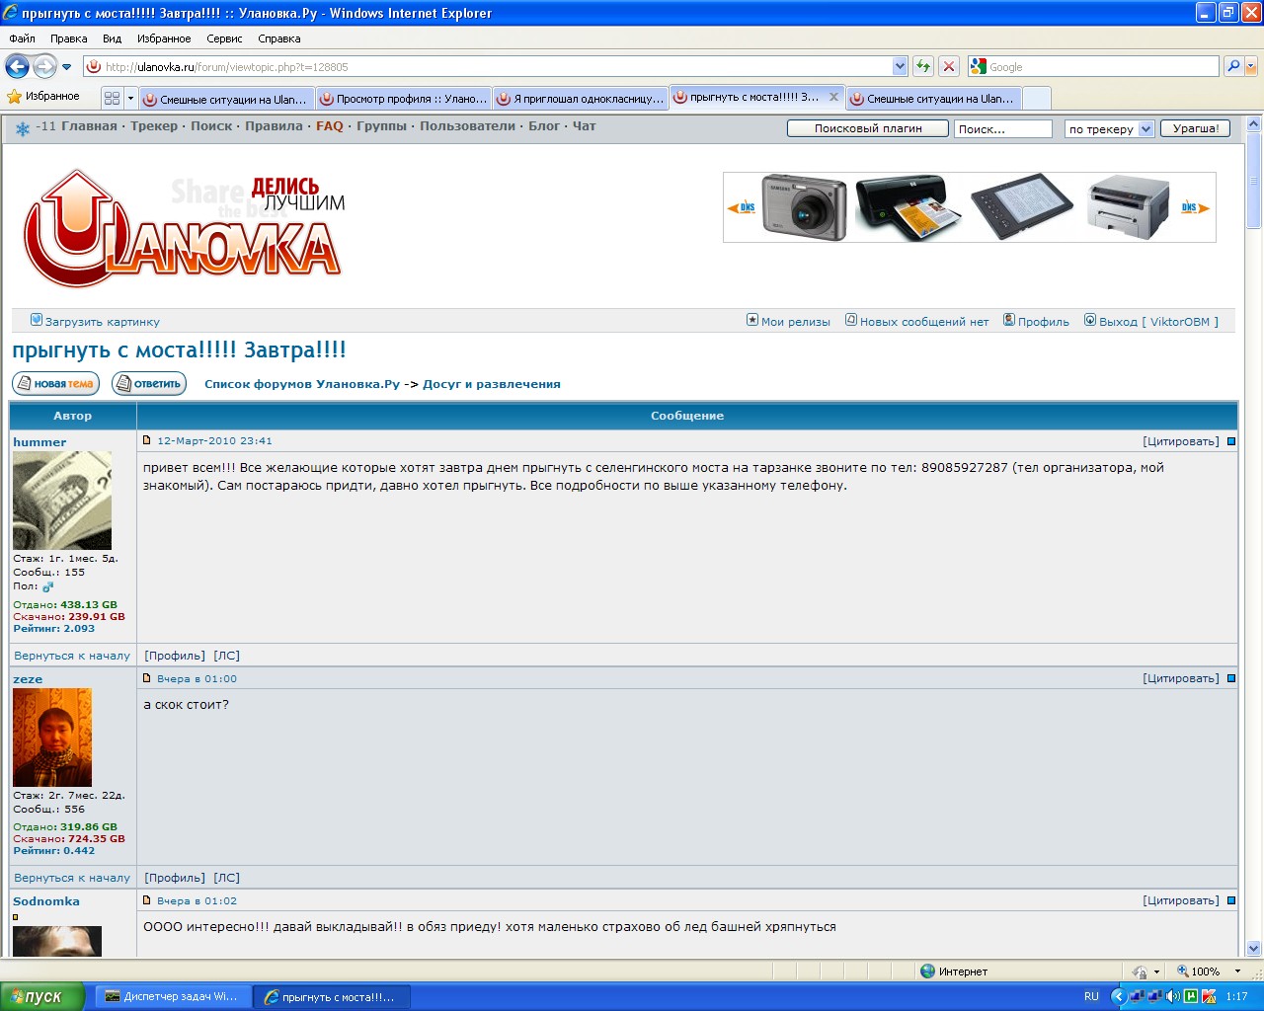Click the post page icon beside '12-Март-2010 23:41'
The height and width of the screenshot is (1011, 1264).
(x=146, y=440)
